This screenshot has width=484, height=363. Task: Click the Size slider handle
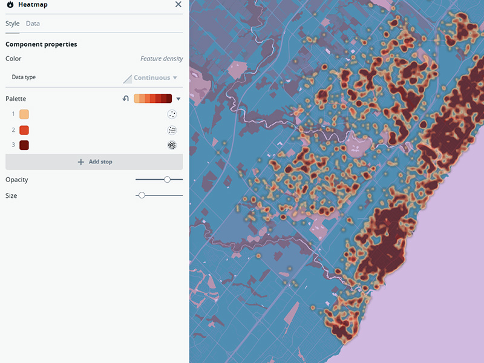tap(142, 195)
